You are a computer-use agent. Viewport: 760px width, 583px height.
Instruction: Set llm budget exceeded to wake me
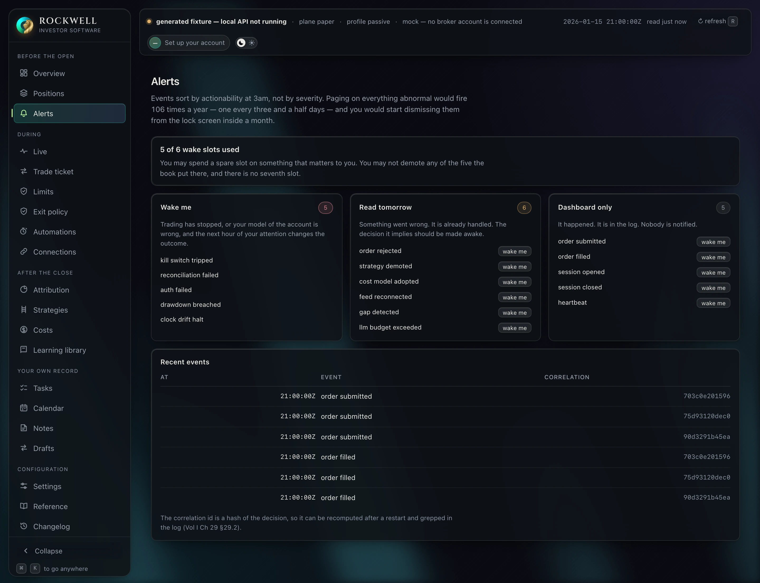click(x=514, y=328)
